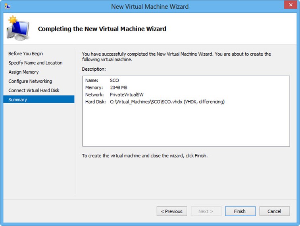Click the Network value PrivateVirtualSW

[127, 95]
